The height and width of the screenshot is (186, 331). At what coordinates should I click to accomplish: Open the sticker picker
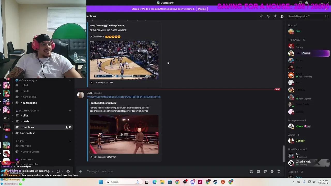click(x=265, y=171)
